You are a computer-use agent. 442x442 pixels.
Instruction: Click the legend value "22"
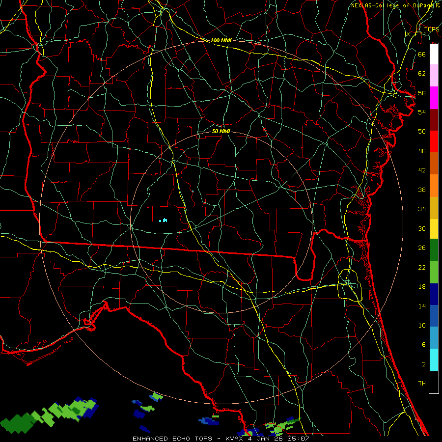[422, 267]
